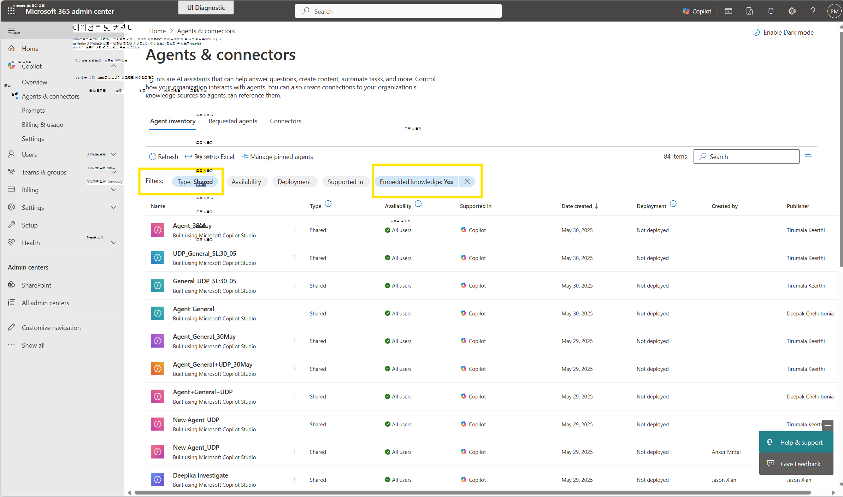Open the Availability filter dropdown
The image size is (843, 497).
pyautogui.click(x=246, y=182)
